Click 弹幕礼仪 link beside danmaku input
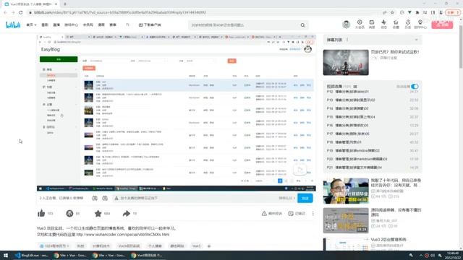The image size is (463, 260). [x=286, y=198]
